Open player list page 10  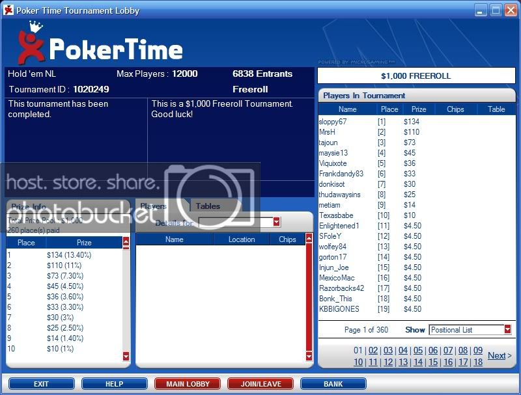coord(358,362)
